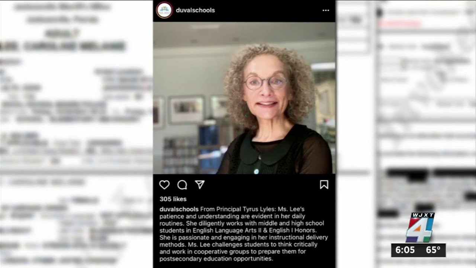Viewport: 476px width, 268px height.
Task: Open the duvalschools username in header
Action: (x=195, y=10)
